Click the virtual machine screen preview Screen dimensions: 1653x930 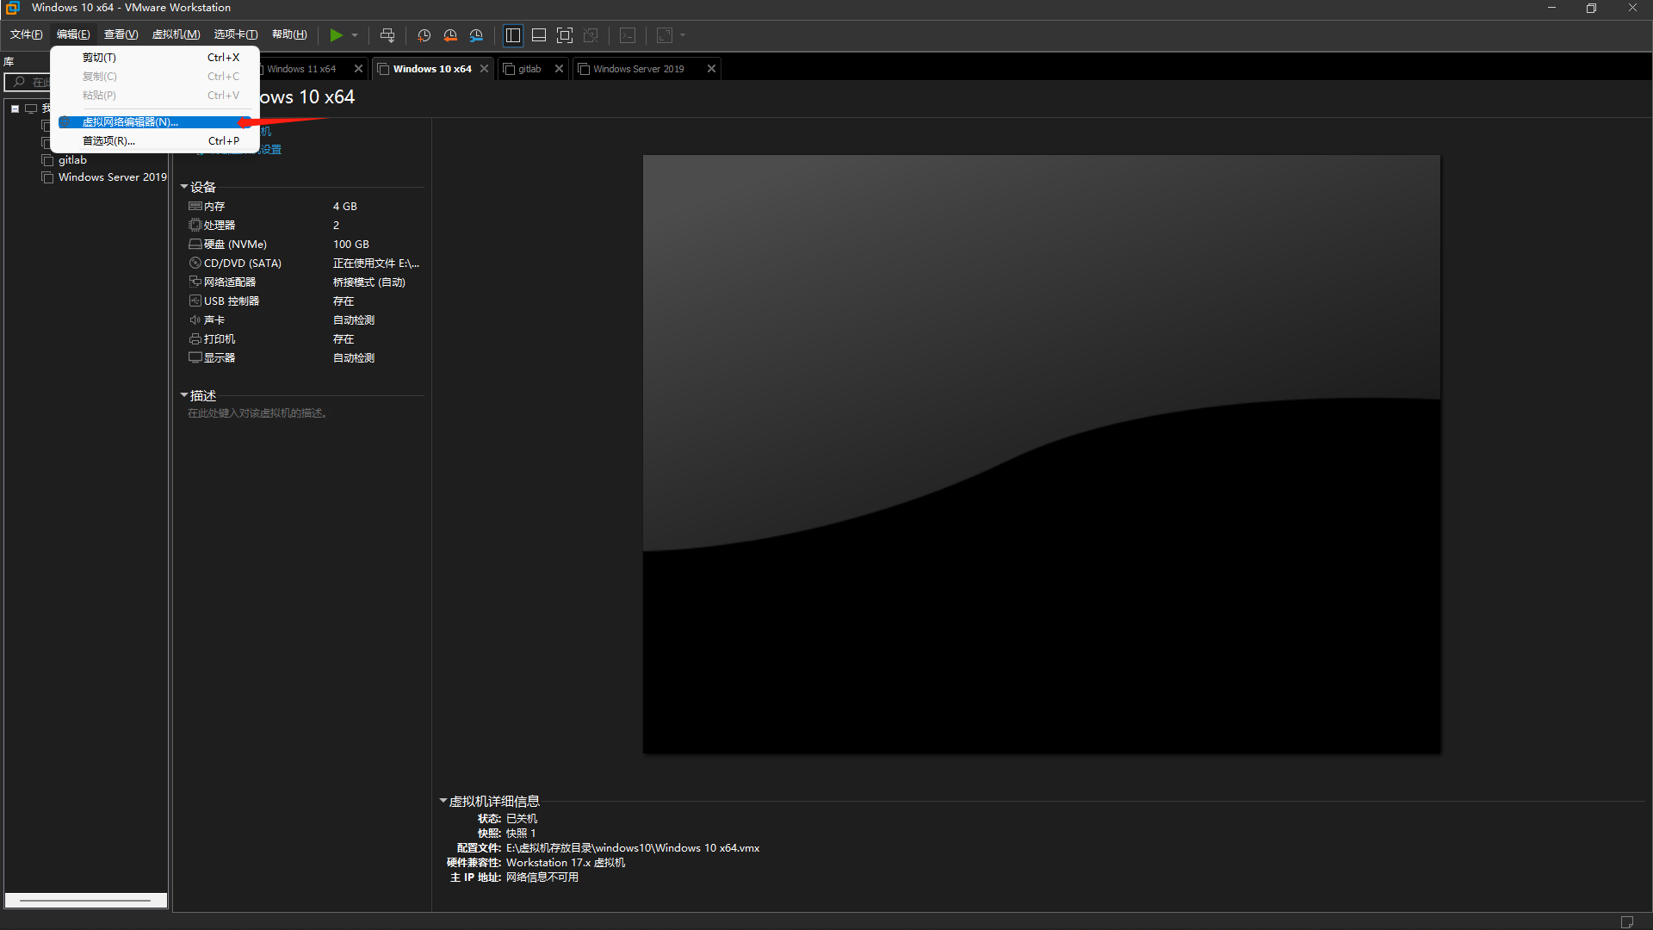1042,455
